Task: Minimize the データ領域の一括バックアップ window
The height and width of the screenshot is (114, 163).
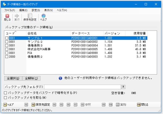Action: tap(136, 4)
